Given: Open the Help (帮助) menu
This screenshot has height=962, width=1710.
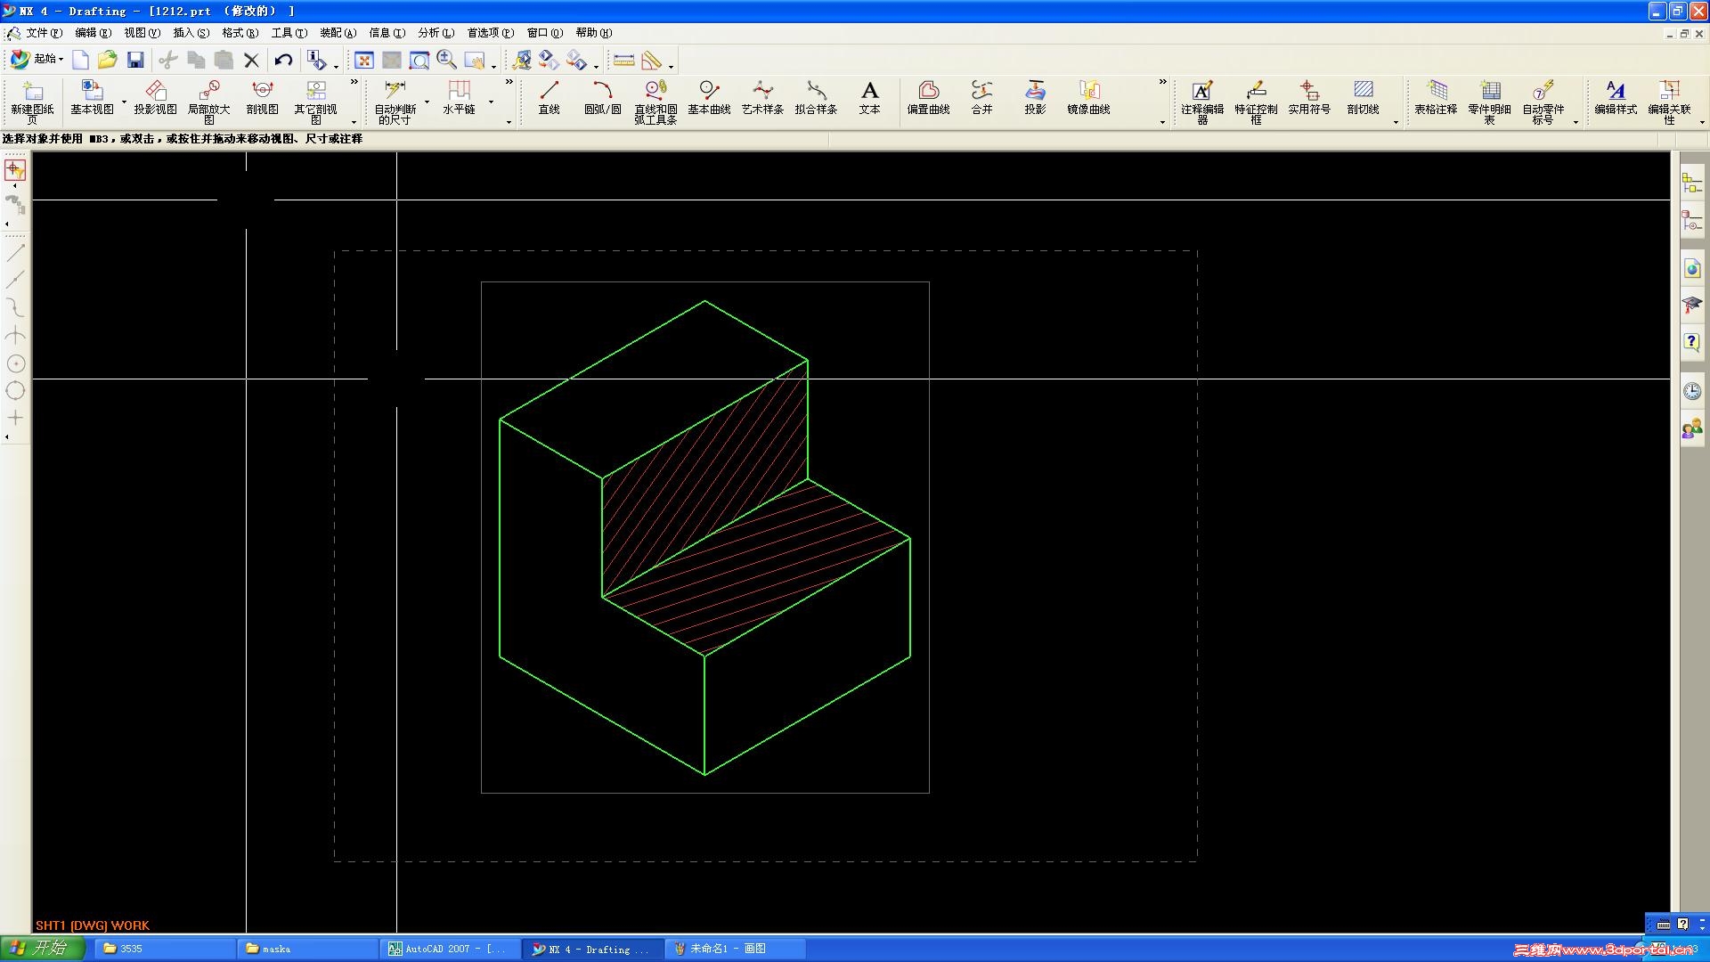Looking at the screenshot, I should click(x=593, y=33).
